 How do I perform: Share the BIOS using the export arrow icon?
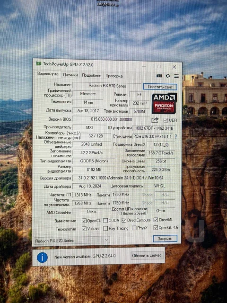pos(155,120)
